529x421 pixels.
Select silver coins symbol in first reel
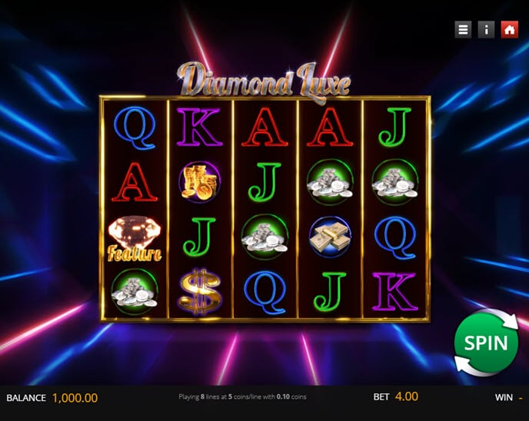[x=135, y=292]
